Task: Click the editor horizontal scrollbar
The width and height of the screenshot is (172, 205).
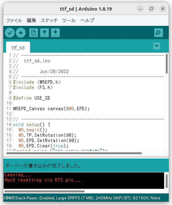Action: (x=74, y=153)
